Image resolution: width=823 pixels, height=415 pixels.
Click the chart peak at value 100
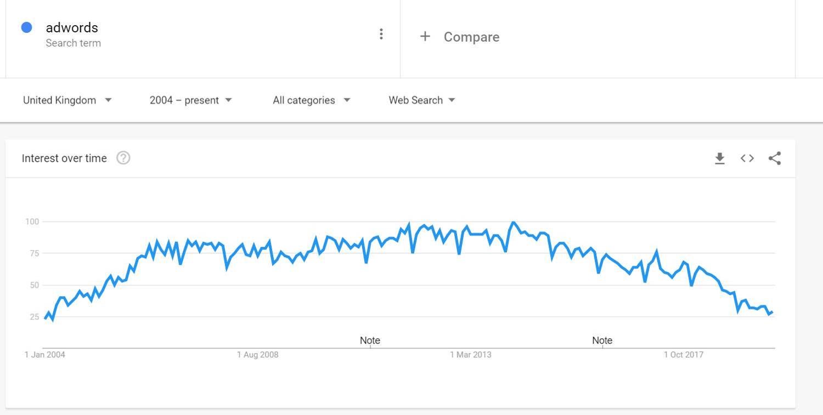[x=513, y=222]
